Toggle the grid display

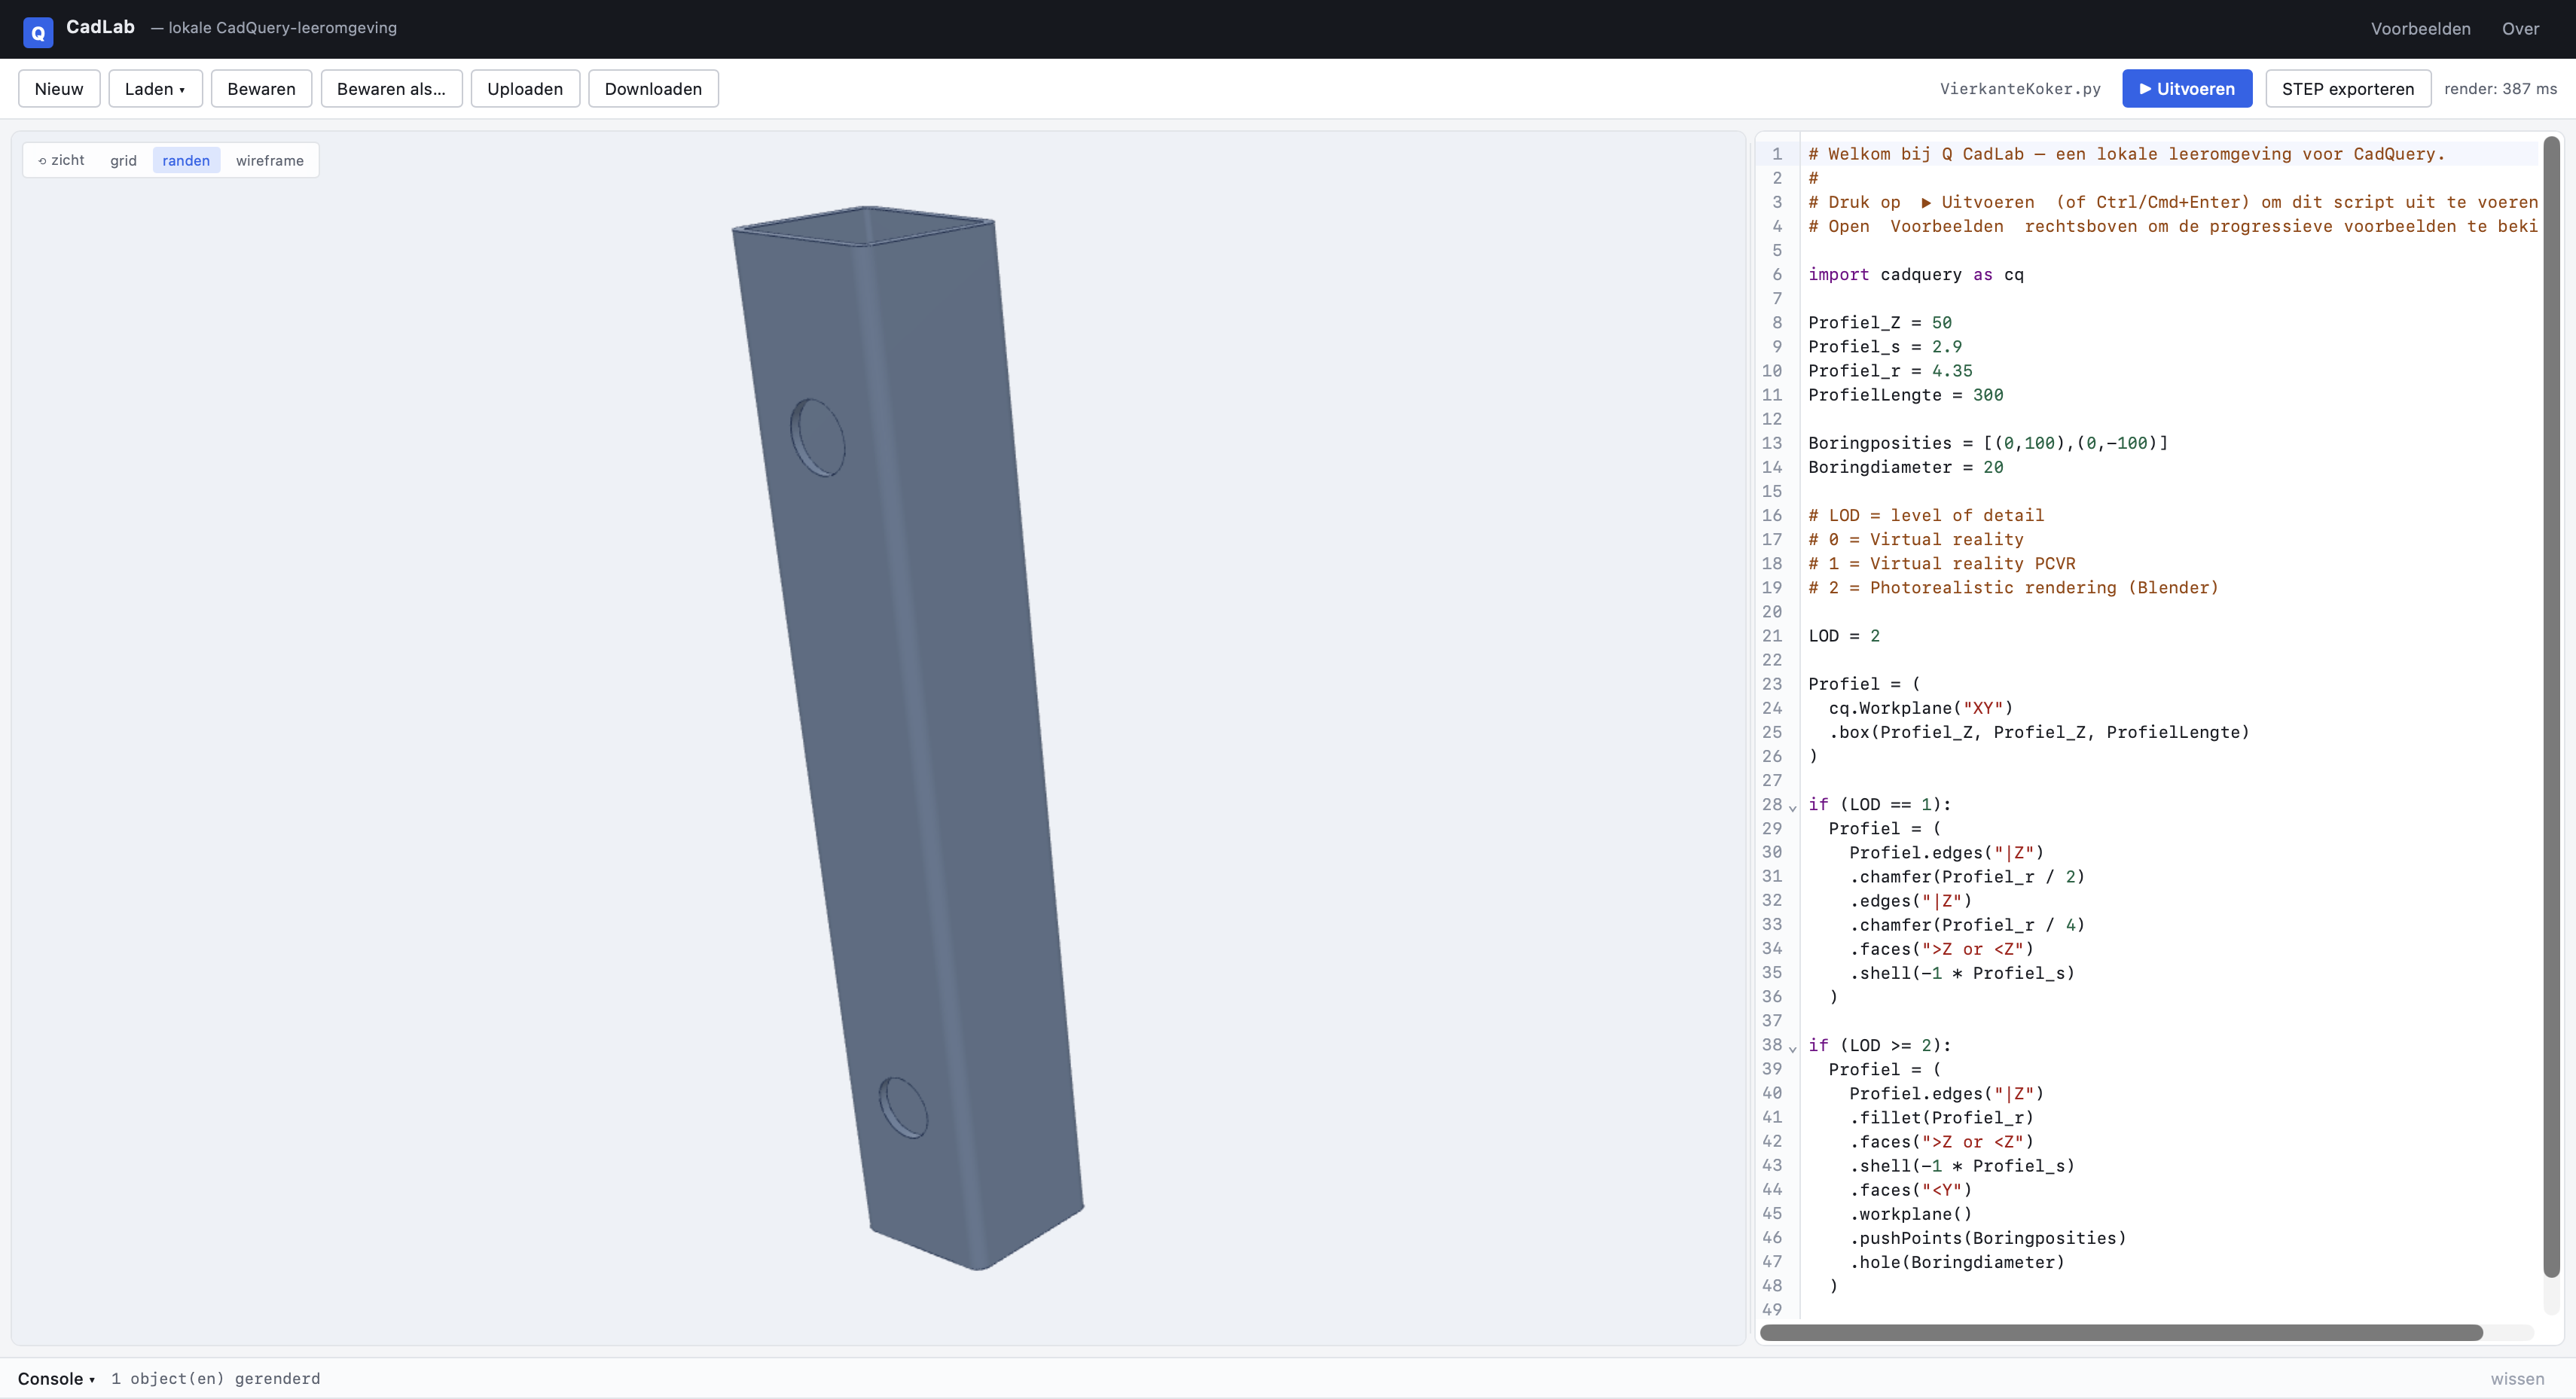click(123, 160)
